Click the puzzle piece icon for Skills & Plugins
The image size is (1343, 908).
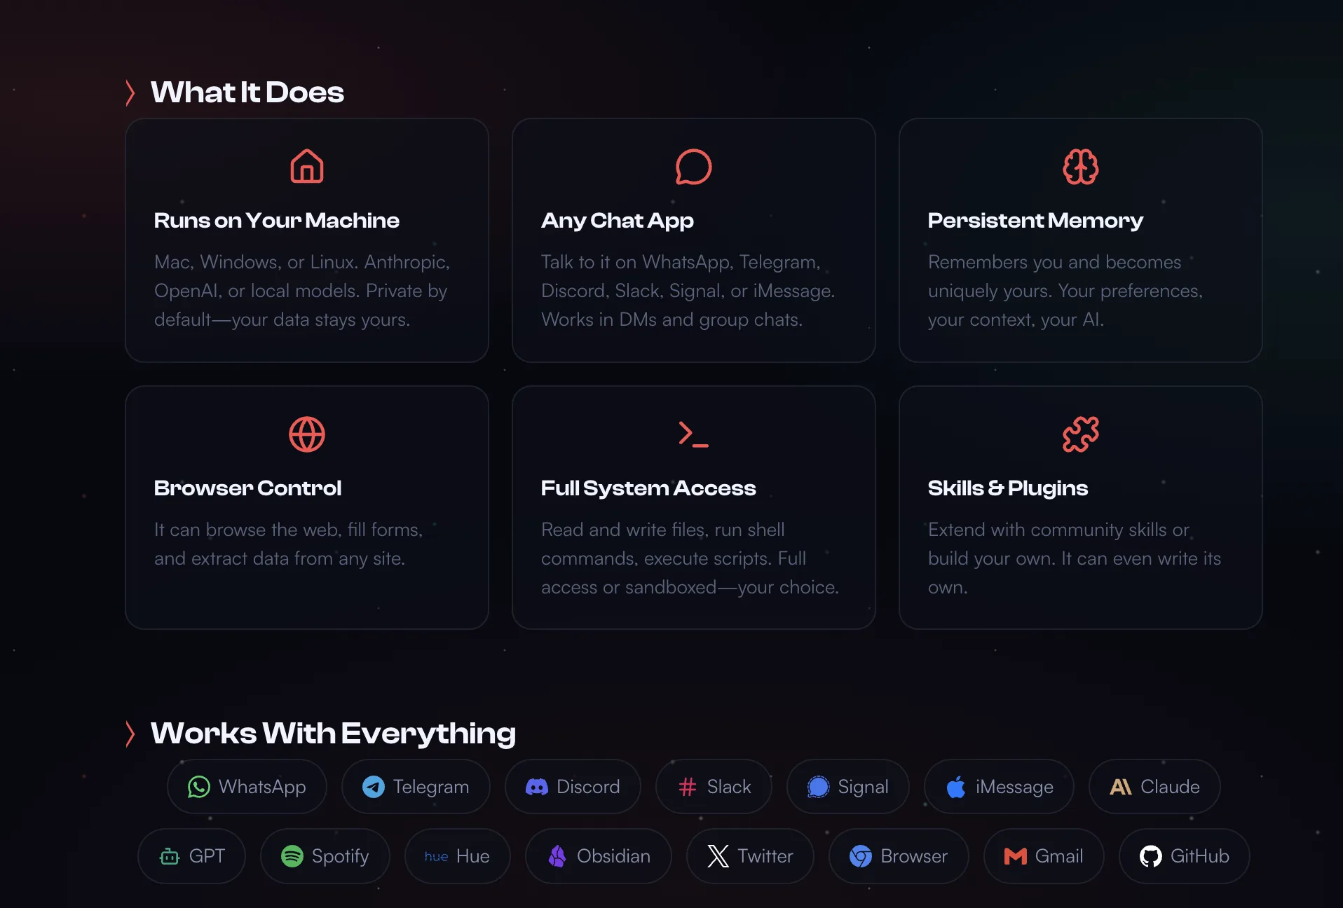click(x=1080, y=434)
